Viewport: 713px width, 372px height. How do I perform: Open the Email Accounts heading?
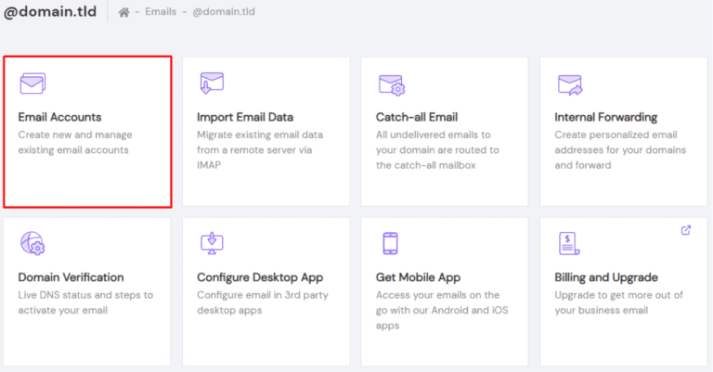tap(59, 117)
